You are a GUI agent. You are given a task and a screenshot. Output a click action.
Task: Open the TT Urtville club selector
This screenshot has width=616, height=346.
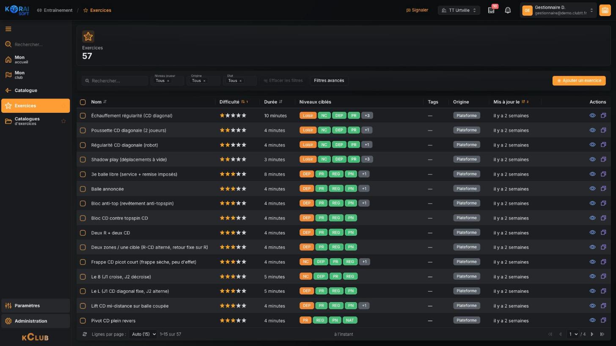pyautogui.click(x=459, y=10)
